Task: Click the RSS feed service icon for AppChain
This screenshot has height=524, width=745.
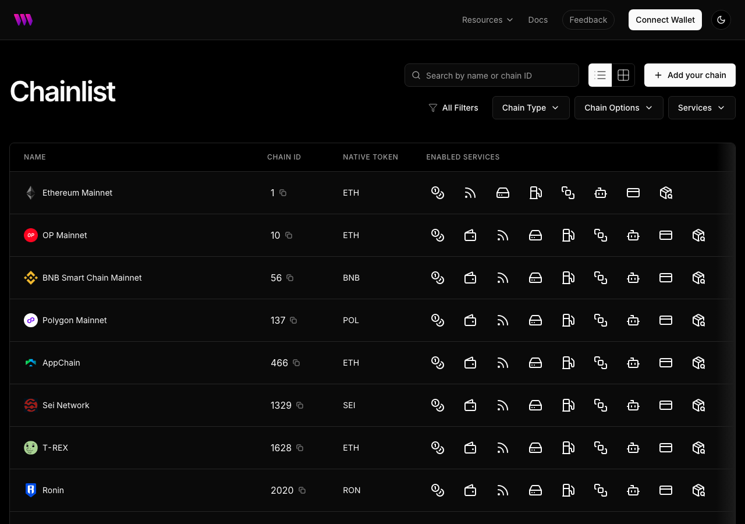Action: pos(503,363)
